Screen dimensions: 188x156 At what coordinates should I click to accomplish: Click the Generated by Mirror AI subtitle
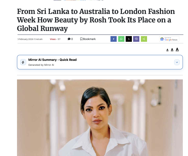[41, 65]
